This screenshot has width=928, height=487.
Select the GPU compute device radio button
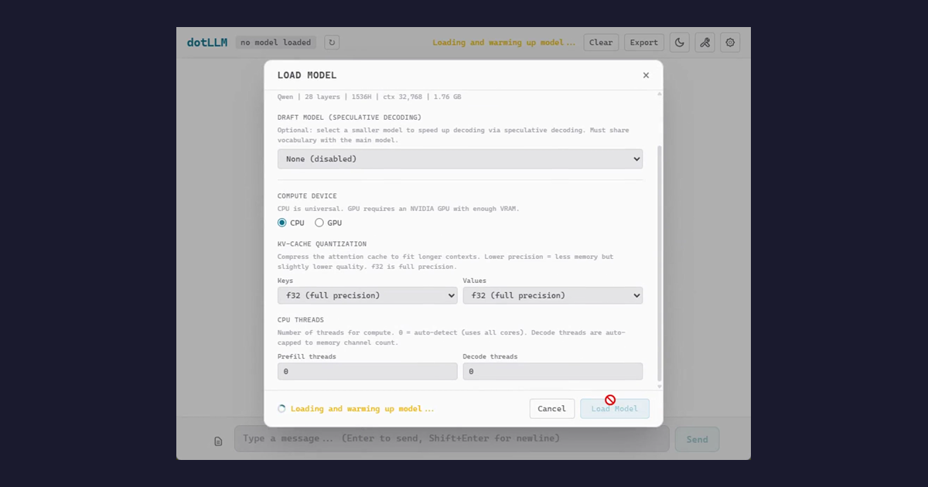319,222
